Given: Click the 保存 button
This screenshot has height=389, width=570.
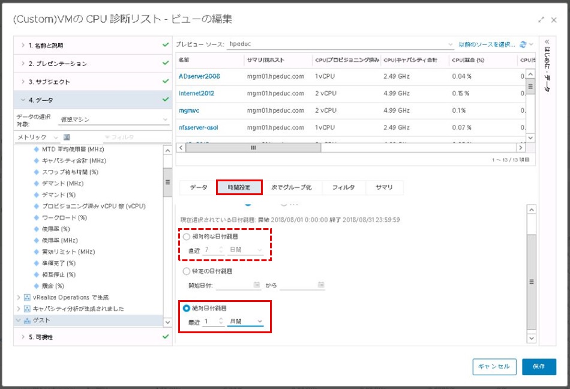Looking at the screenshot, I should (539, 366).
